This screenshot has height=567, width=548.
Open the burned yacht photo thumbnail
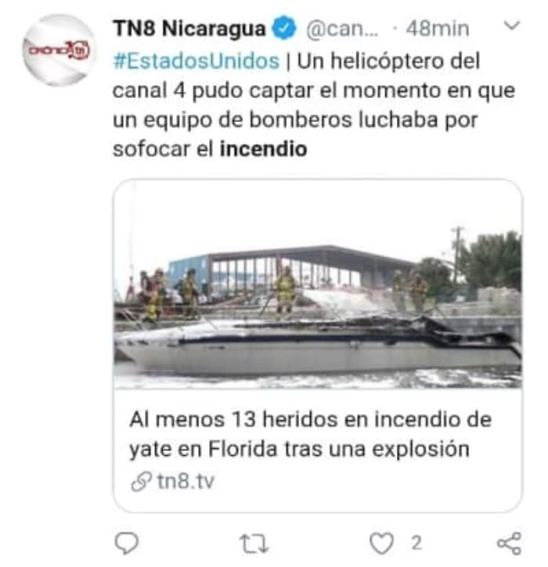[318, 284]
